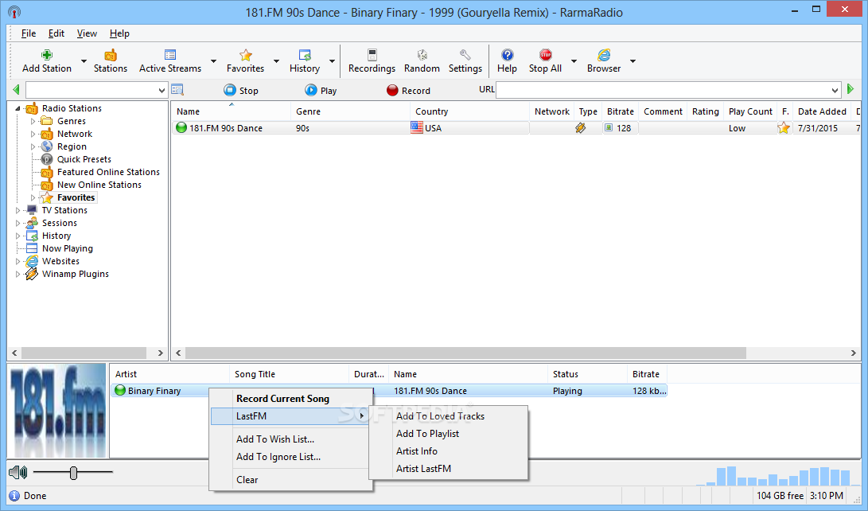
Task: Open the History toolbar button
Action: (305, 61)
